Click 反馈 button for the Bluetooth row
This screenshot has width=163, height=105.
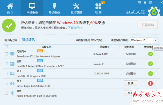pos(128,93)
